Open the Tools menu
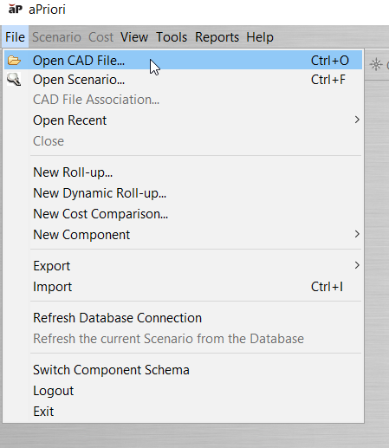 tap(172, 37)
